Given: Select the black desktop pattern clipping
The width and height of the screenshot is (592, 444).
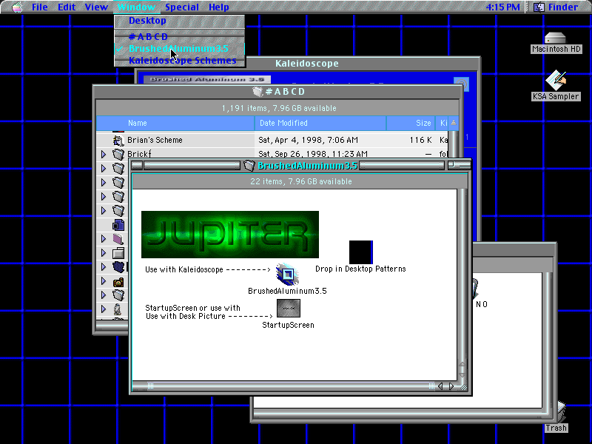Looking at the screenshot, I should click(361, 252).
